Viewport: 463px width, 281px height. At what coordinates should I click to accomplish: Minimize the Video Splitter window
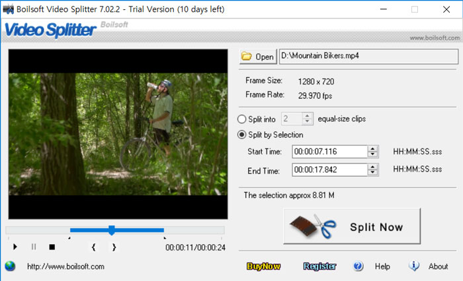click(384, 9)
